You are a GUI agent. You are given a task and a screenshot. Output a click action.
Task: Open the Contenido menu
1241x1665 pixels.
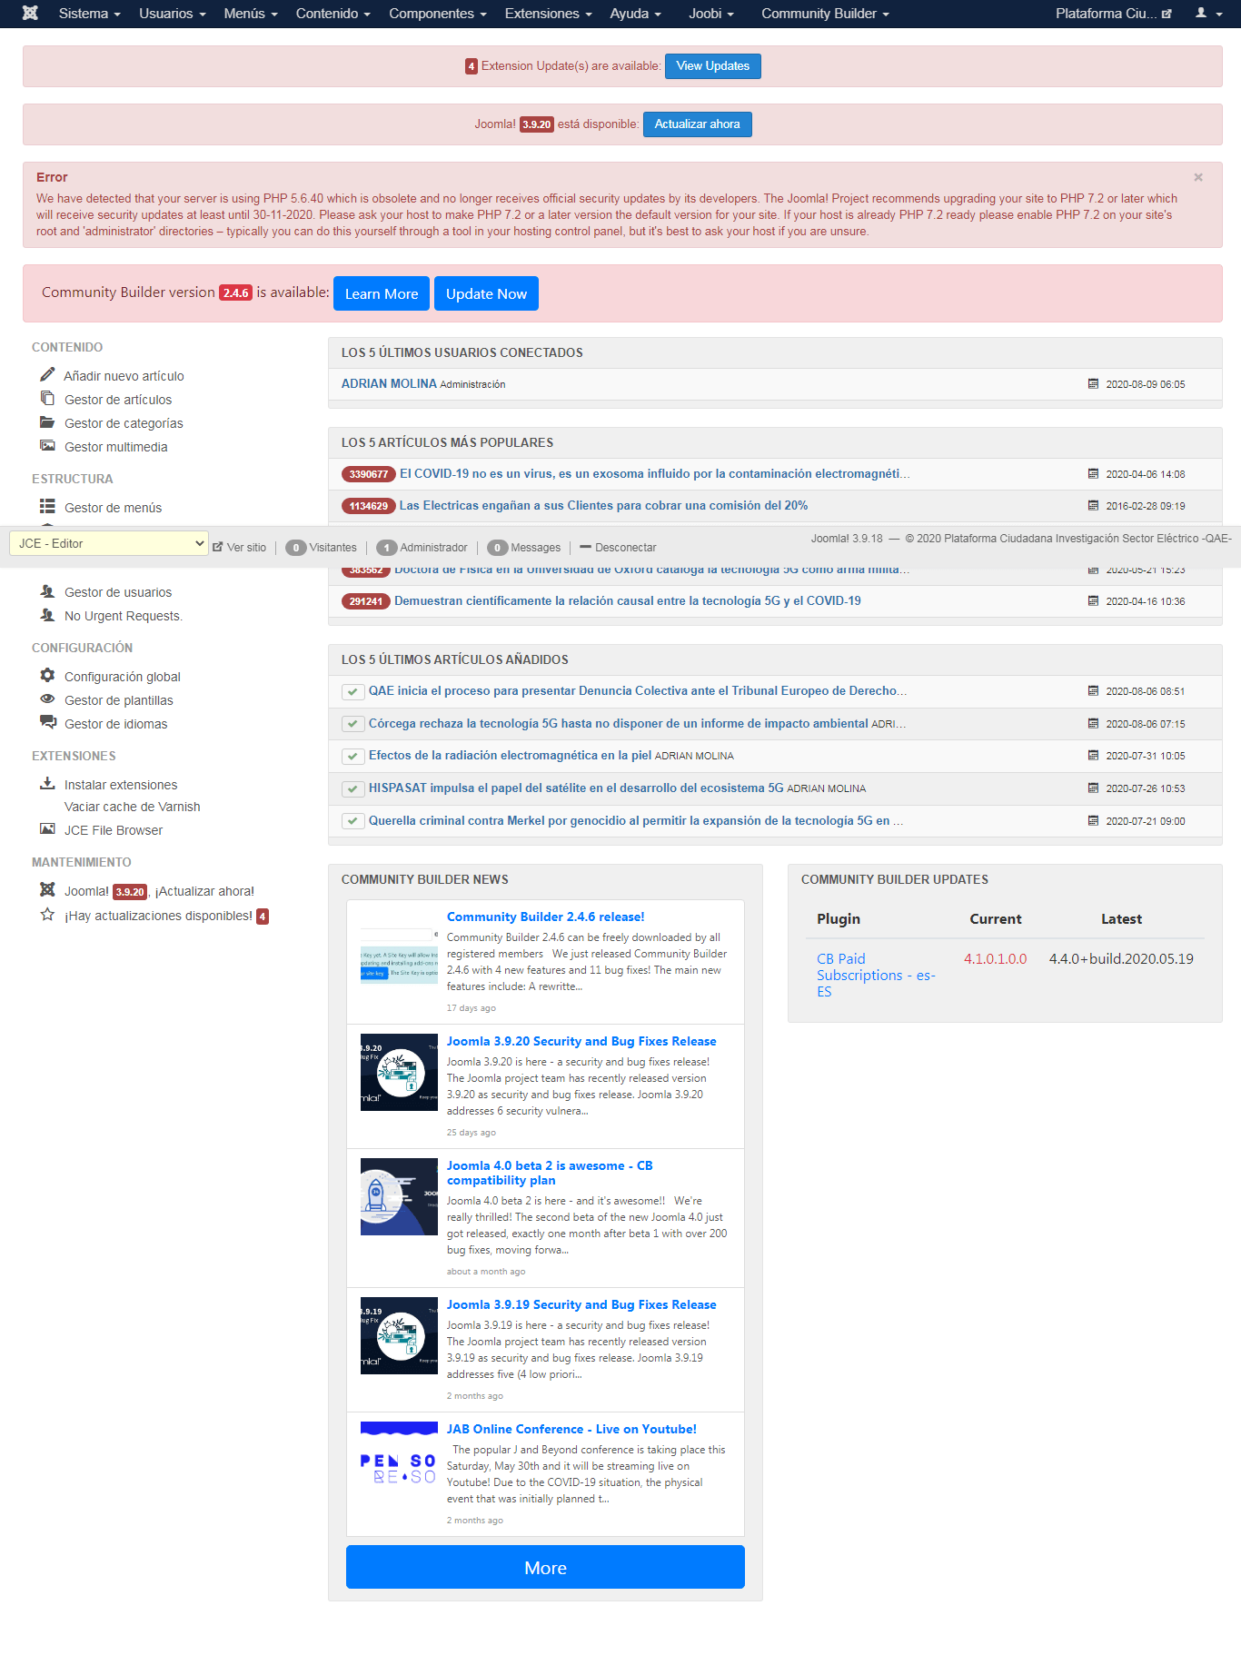(333, 14)
